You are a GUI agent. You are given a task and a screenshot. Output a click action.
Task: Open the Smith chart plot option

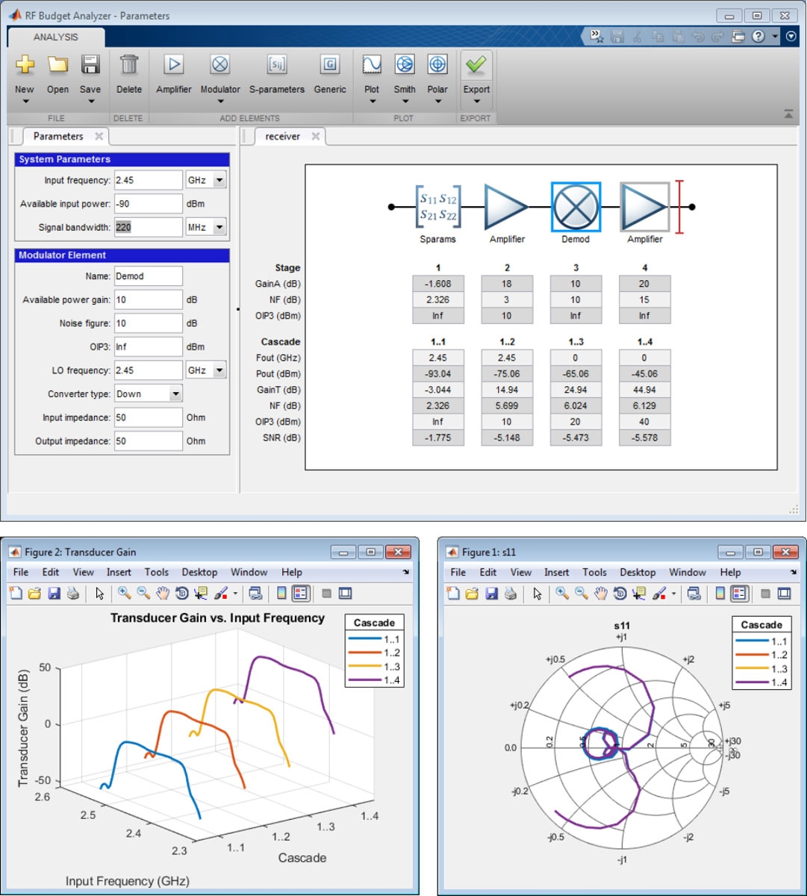(405, 66)
